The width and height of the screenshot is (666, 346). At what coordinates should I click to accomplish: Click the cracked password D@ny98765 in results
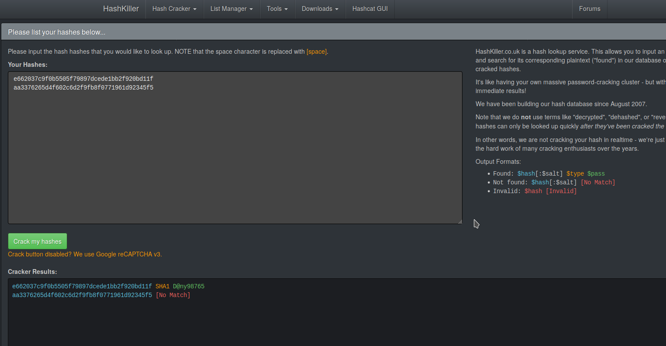click(189, 287)
